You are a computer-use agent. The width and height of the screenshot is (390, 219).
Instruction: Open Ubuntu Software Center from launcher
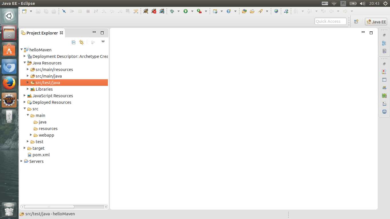point(9,50)
